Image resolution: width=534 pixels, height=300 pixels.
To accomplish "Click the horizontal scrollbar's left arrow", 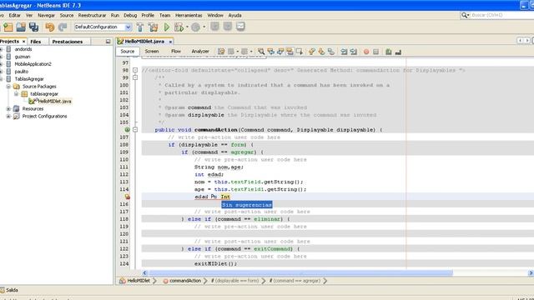I will pos(144,272).
